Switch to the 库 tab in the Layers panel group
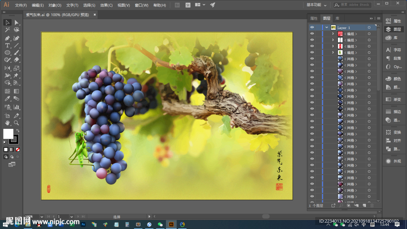407x229 pixels. tap(337, 18)
